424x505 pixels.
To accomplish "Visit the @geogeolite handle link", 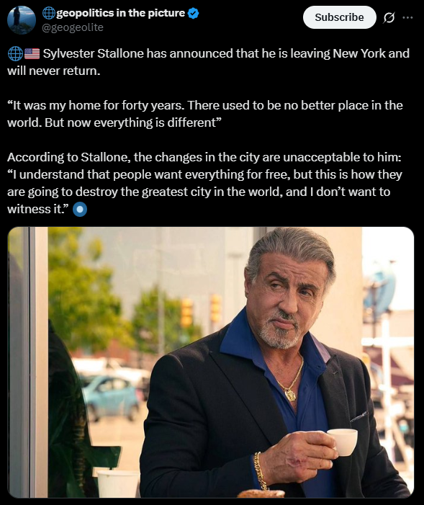I will pyautogui.click(x=73, y=27).
